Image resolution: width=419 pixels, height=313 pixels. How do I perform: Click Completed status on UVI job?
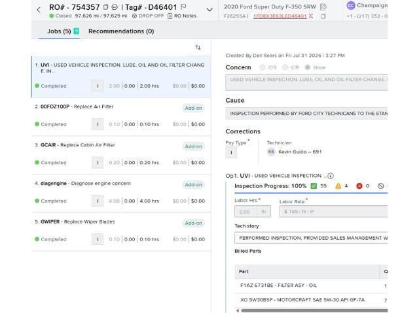51,86
